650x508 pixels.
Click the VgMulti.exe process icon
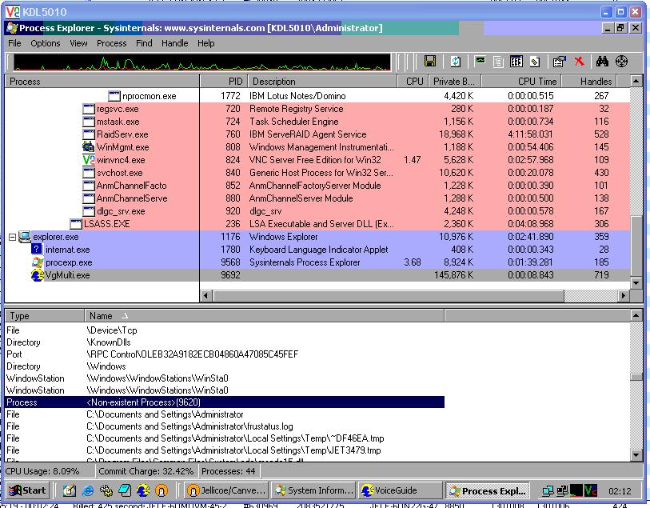[38, 275]
